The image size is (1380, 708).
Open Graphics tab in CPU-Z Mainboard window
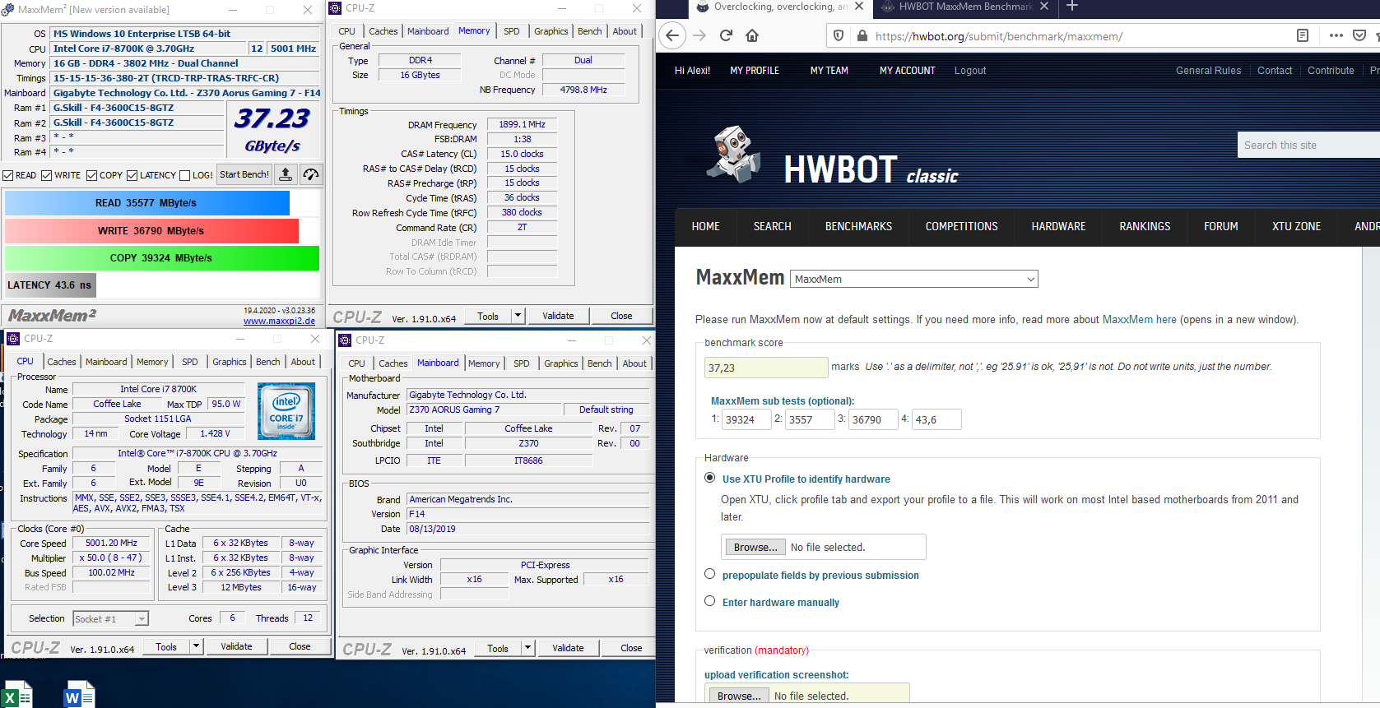561,363
